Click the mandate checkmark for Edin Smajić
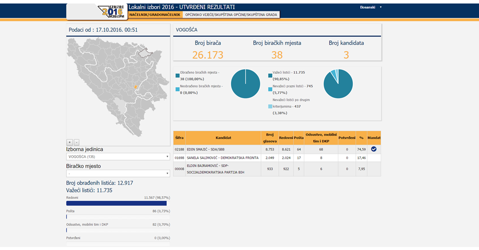Screen dimensions: 479x250 coord(374,149)
